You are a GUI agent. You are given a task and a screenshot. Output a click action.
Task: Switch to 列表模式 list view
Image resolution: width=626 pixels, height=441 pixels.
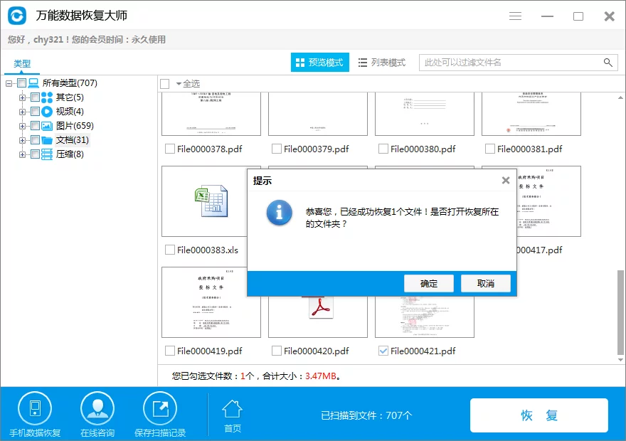pyautogui.click(x=381, y=62)
